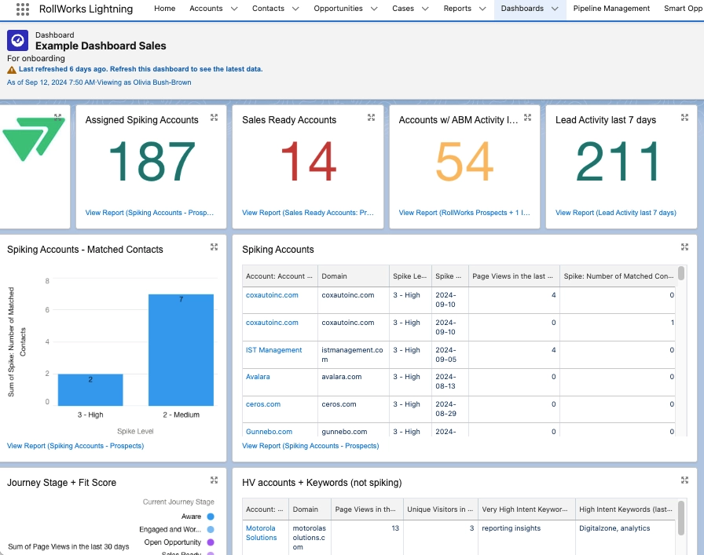Expand the Journey Stage + Fit Score widget
Viewport: 704px width, 555px height.
coord(214,480)
